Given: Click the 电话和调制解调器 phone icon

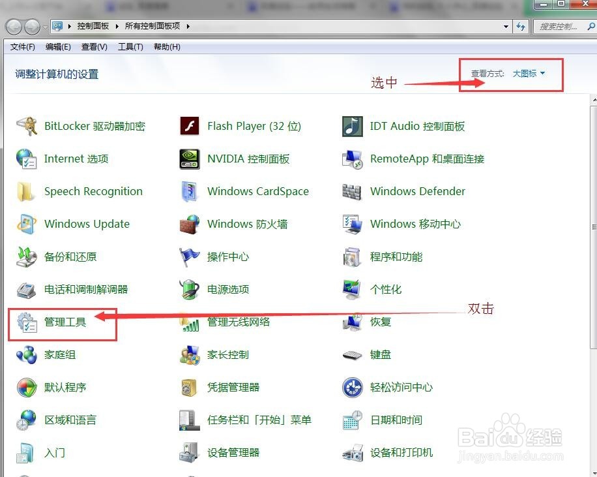Looking at the screenshot, I should click(26, 290).
